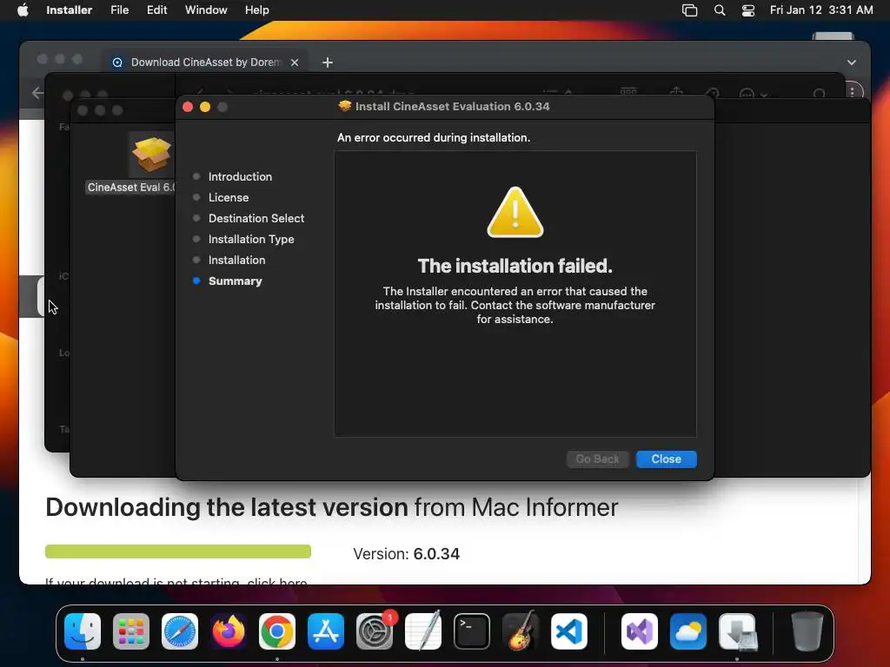Open Safari from the Dock
The image size is (890, 667).
[x=180, y=631]
